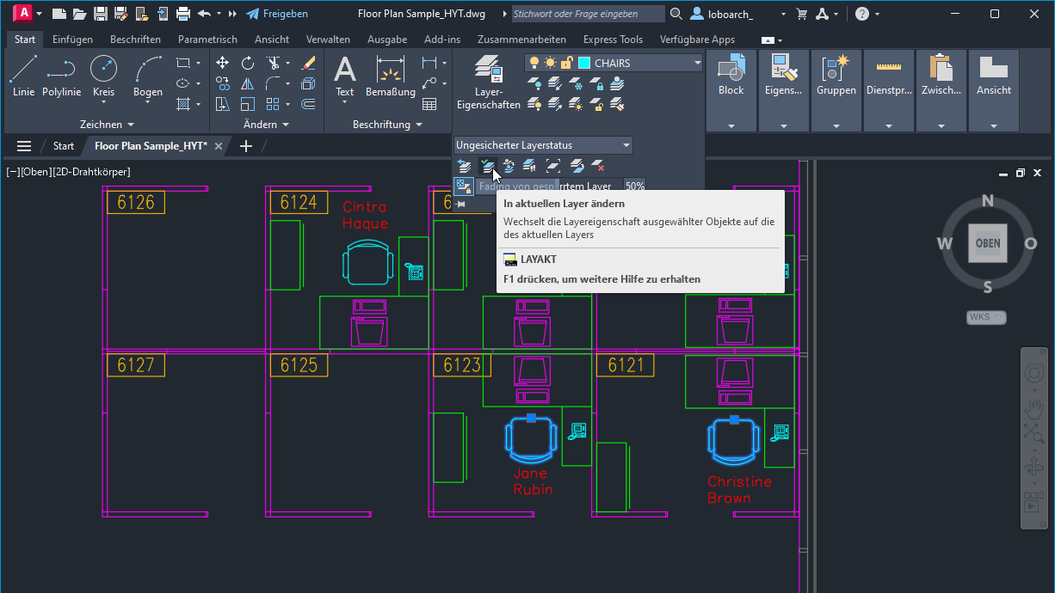Toggle locked layer fading button
Viewport: 1055px width, 593px height.
coord(464,186)
